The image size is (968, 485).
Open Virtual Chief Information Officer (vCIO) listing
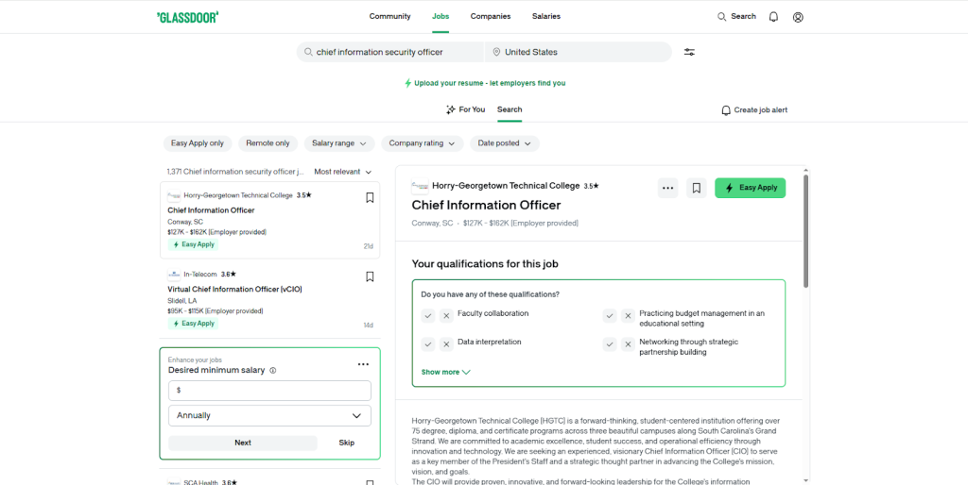[234, 289]
